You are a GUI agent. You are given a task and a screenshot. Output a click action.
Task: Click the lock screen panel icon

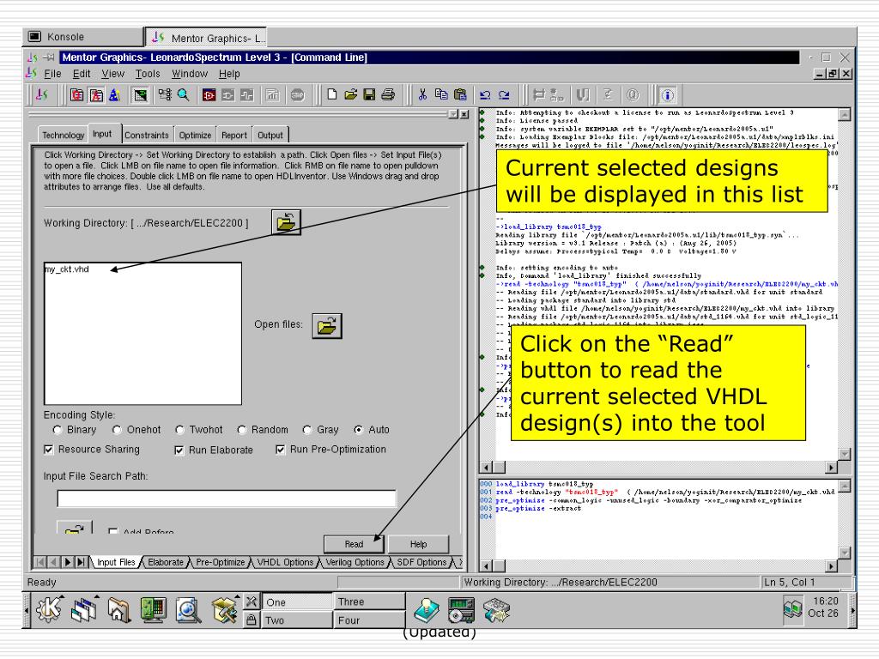click(252, 620)
